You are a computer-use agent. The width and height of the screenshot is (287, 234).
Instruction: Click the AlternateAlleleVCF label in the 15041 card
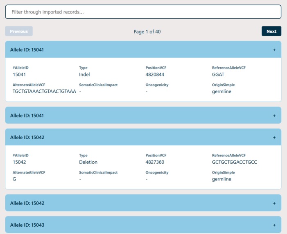(29, 85)
